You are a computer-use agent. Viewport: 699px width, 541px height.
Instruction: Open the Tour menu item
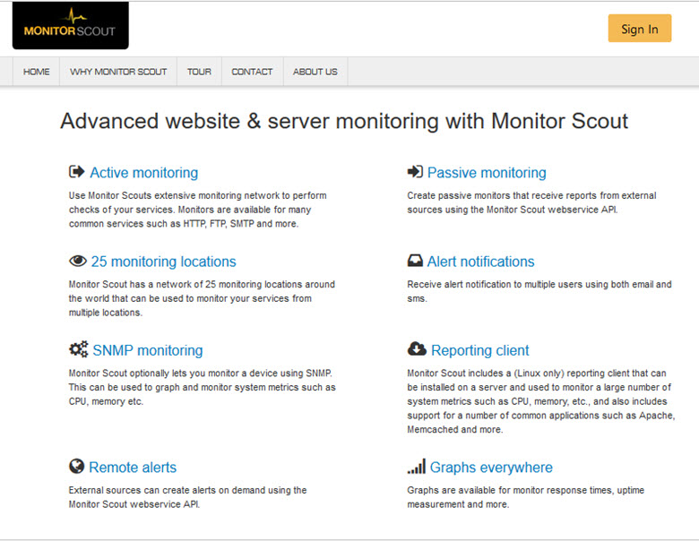199,72
